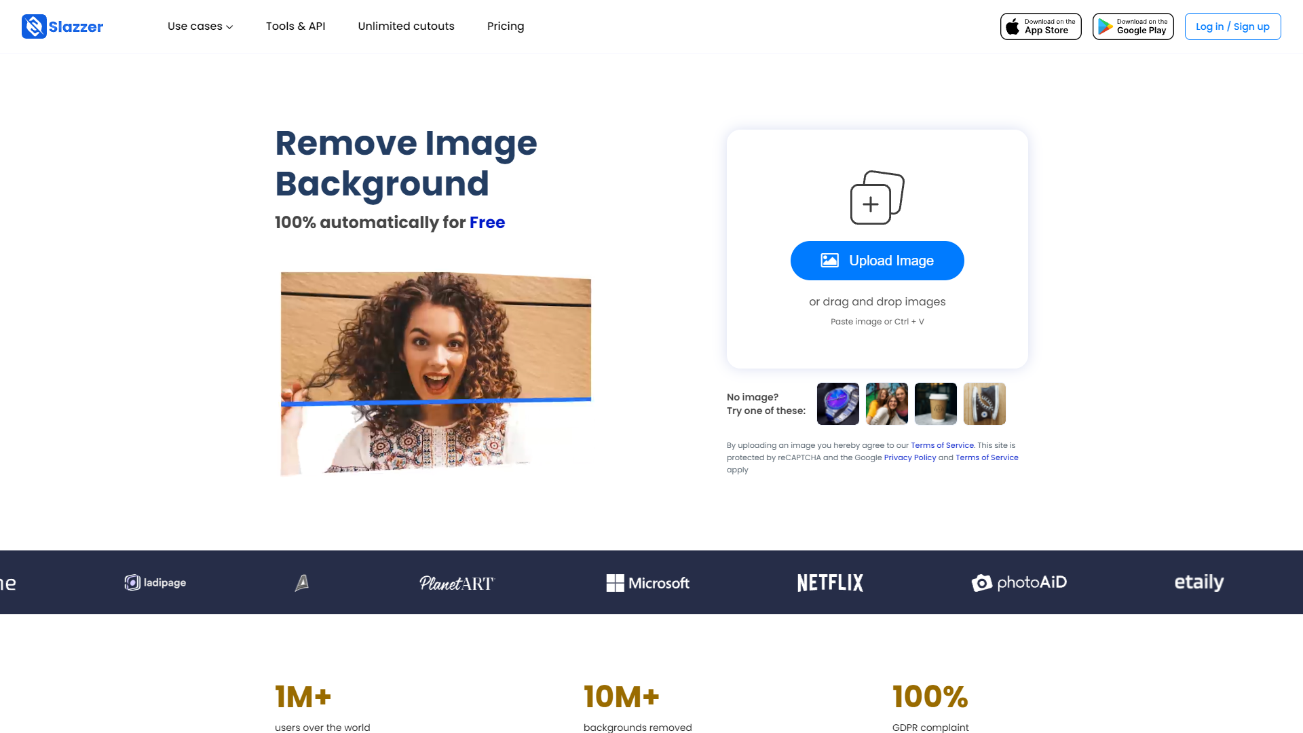Click the Netflix logo
Screen dimensions: 1303x733
829,582
